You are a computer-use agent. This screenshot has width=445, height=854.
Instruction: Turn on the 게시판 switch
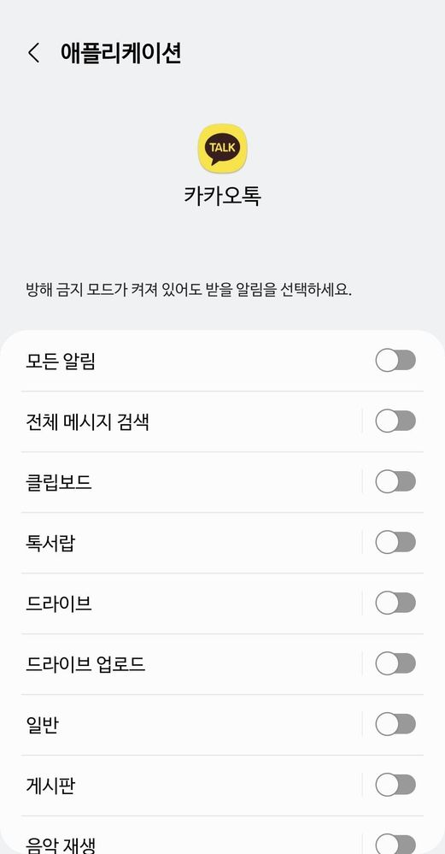[x=395, y=785]
